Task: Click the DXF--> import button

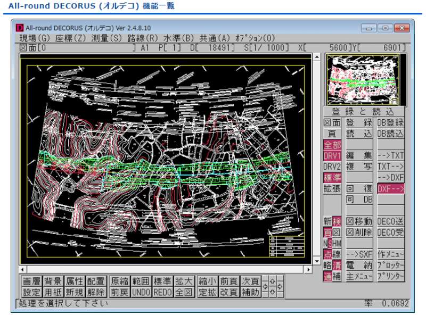Action: tap(390, 188)
